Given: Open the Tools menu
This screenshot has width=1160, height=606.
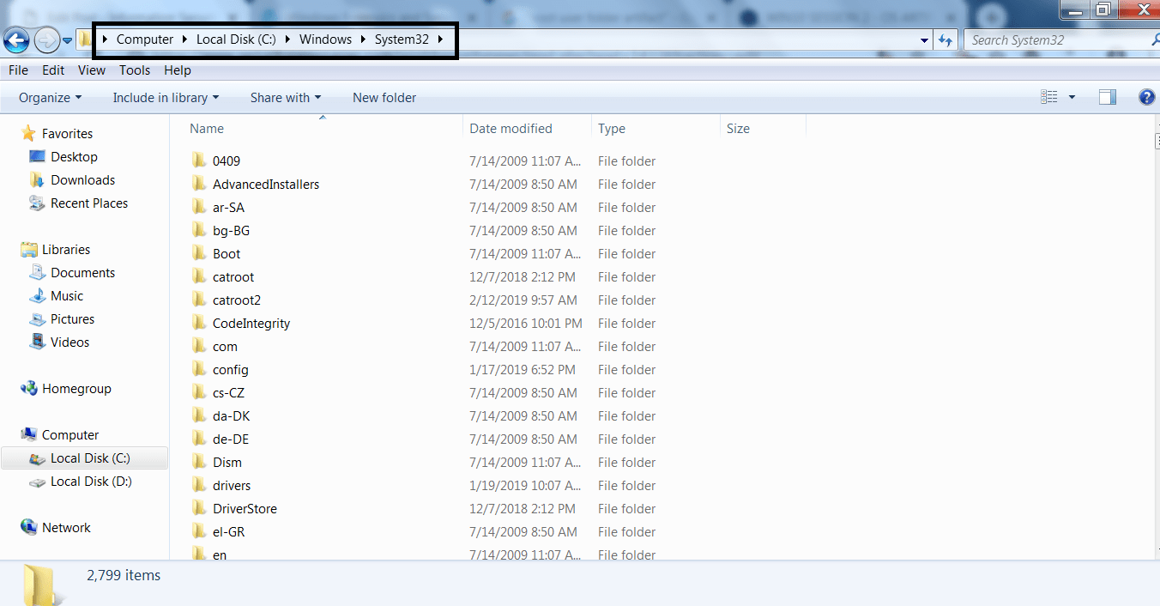Looking at the screenshot, I should pyautogui.click(x=134, y=70).
